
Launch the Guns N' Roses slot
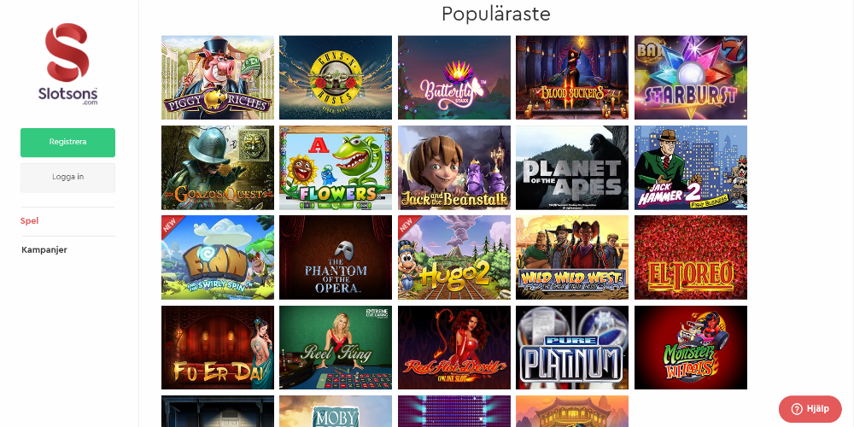tap(336, 78)
